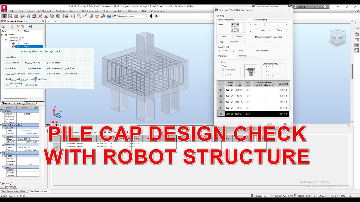The image size is (360, 202).
Task: Collapse the Structure properties group
Action: pyautogui.click(x=1, y=153)
